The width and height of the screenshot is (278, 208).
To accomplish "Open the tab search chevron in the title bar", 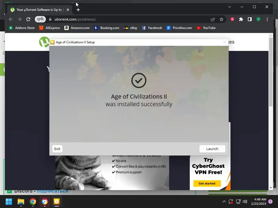I will tap(229, 7).
